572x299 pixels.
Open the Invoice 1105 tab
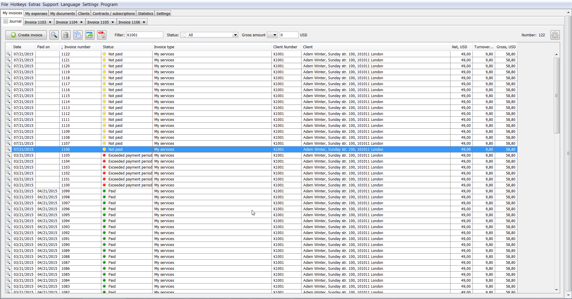[x=98, y=22]
